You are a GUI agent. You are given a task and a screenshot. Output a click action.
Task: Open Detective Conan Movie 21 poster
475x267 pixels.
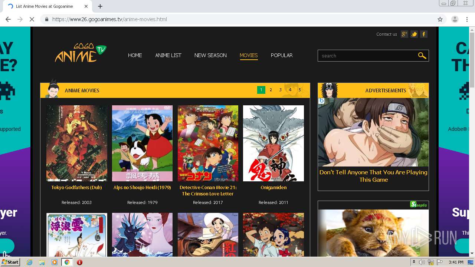click(x=208, y=143)
